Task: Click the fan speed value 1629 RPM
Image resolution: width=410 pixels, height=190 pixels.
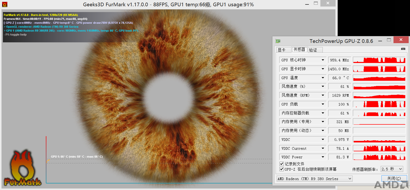Action: point(339,95)
